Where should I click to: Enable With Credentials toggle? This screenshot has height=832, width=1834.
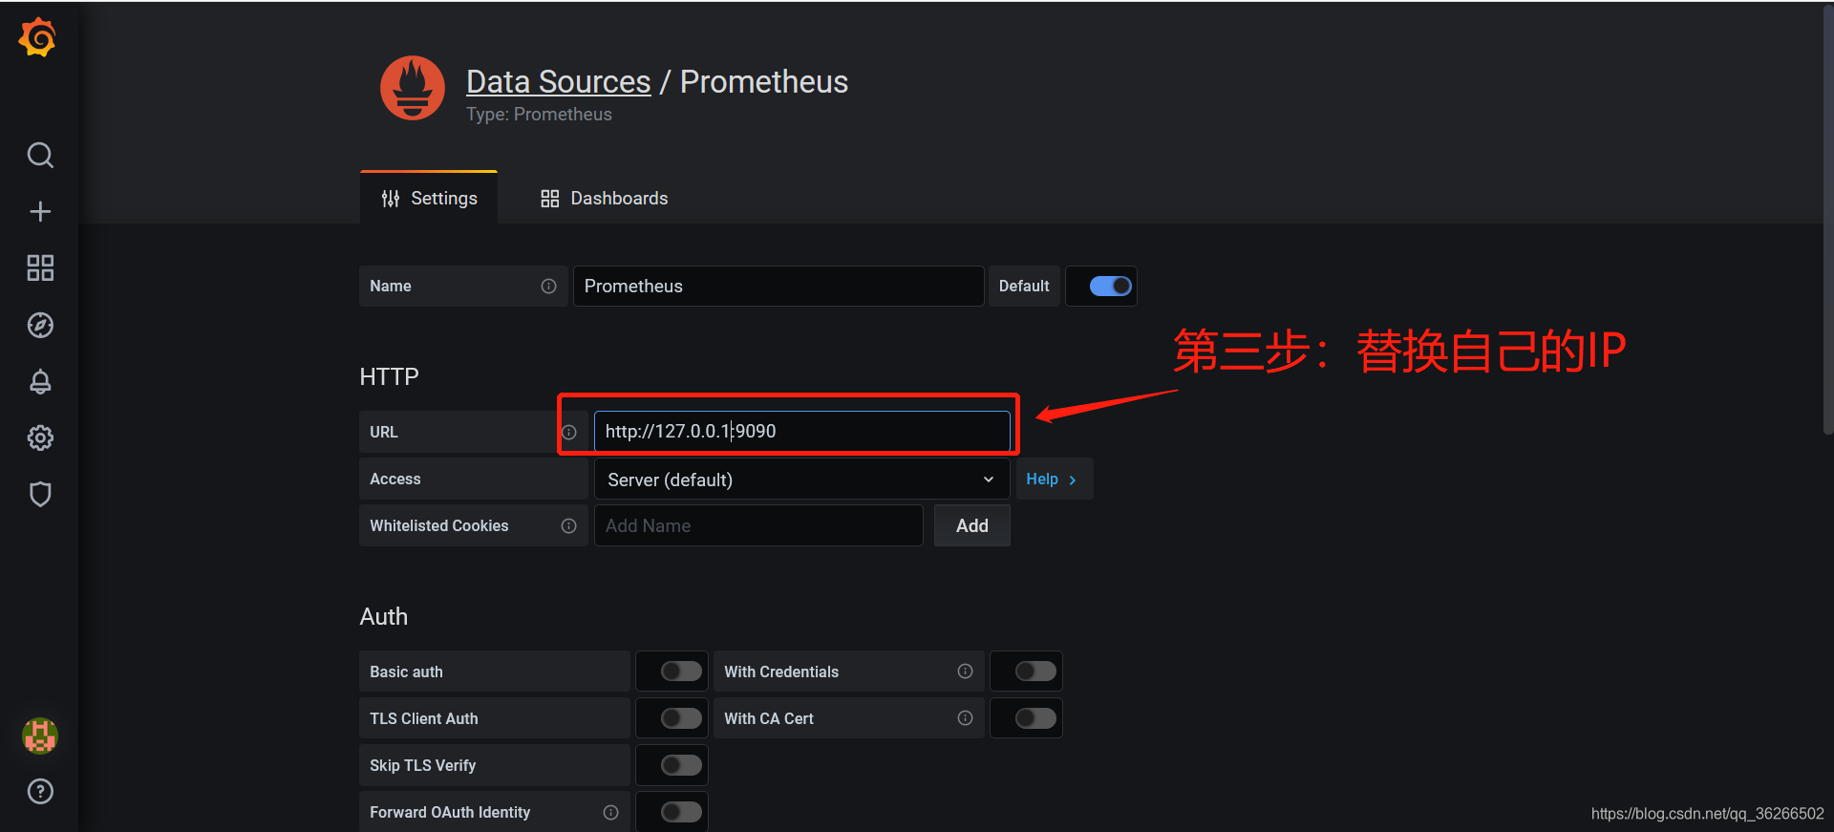[1035, 672]
